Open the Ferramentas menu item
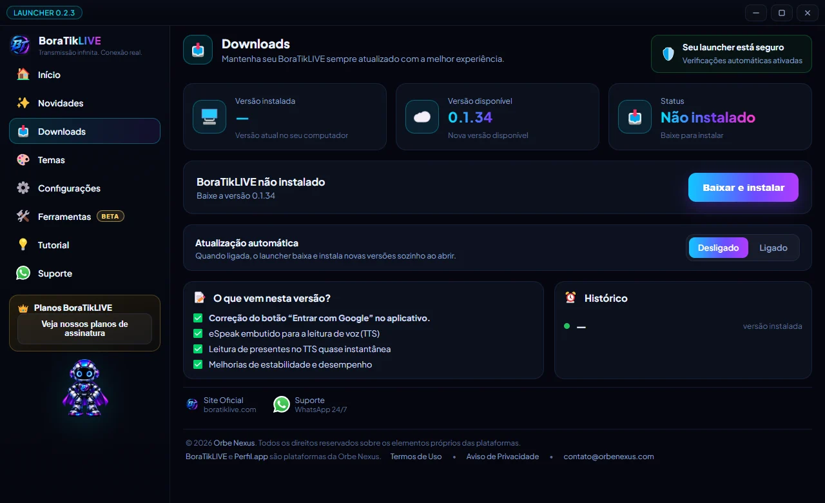825x503 pixels. coord(84,216)
